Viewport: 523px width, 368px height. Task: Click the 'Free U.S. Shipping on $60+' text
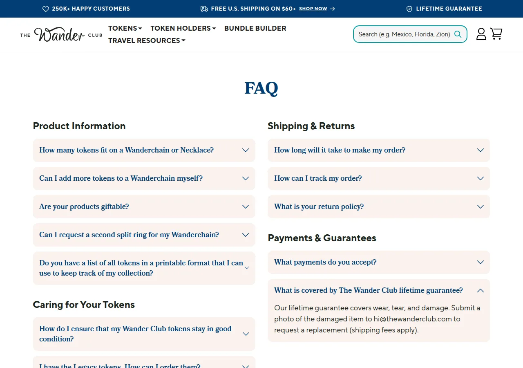[x=253, y=9]
